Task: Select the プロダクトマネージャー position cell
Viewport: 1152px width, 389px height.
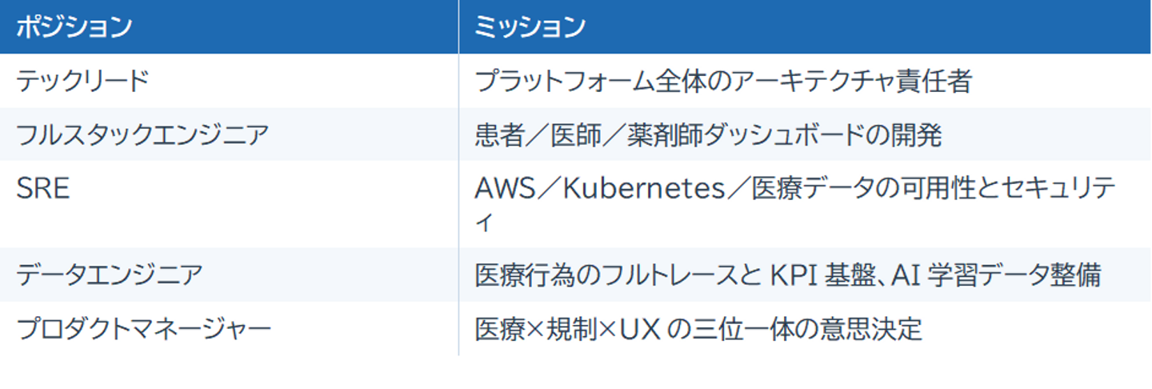Action: 144,329
